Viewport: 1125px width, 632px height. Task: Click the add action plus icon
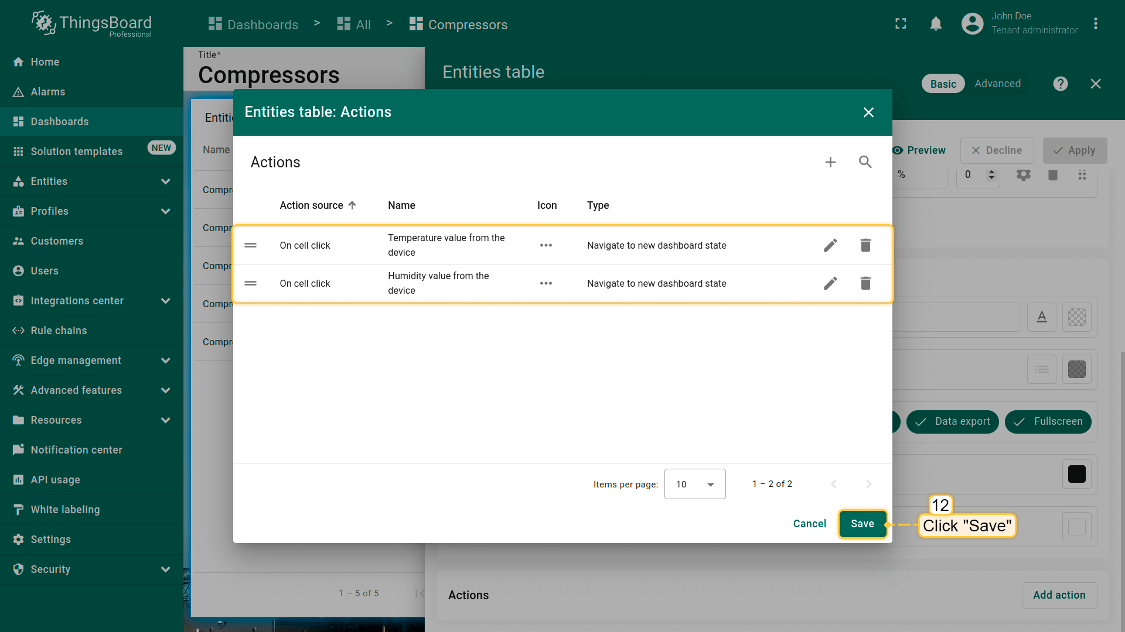click(830, 162)
